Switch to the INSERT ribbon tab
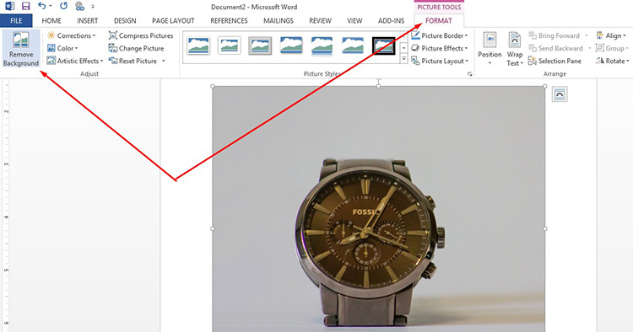Image resolution: width=633 pixels, height=332 pixels. tap(87, 20)
